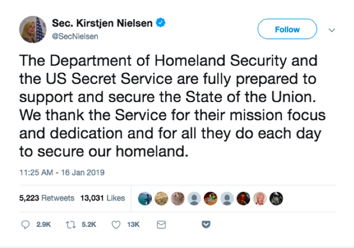Viewport: 354px width, 248px height.
Task: View the 13,031 Likes list
Action: pyautogui.click(x=103, y=198)
